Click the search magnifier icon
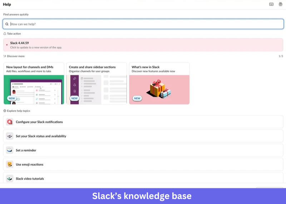The height and width of the screenshot is (204, 286). pyautogui.click(x=7, y=24)
